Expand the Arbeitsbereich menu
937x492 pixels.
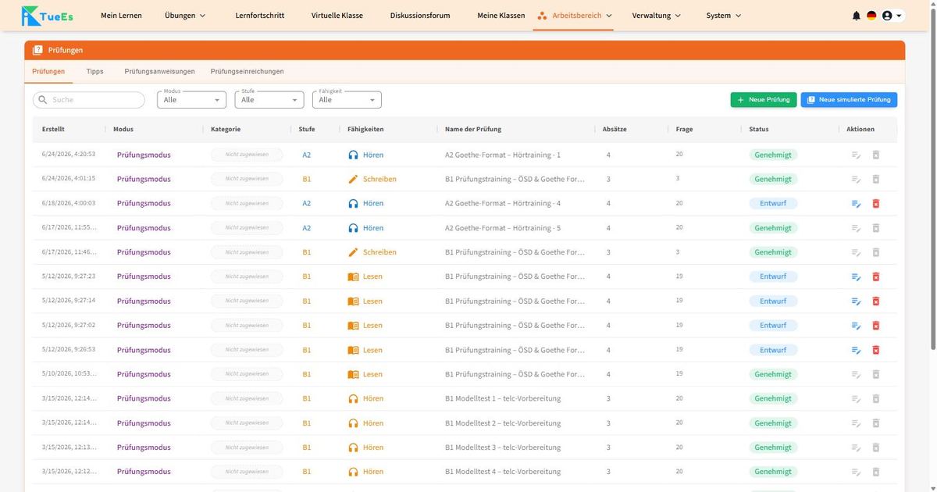(x=574, y=16)
